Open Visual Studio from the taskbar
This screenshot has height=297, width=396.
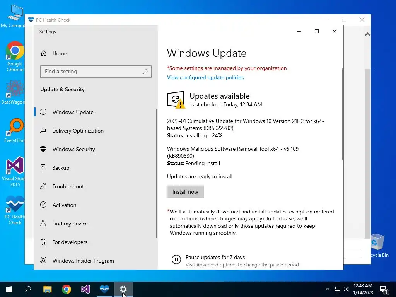pos(85,289)
